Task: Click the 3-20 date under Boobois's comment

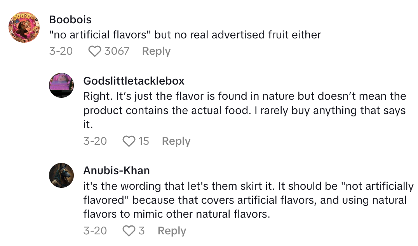Action: point(61,51)
